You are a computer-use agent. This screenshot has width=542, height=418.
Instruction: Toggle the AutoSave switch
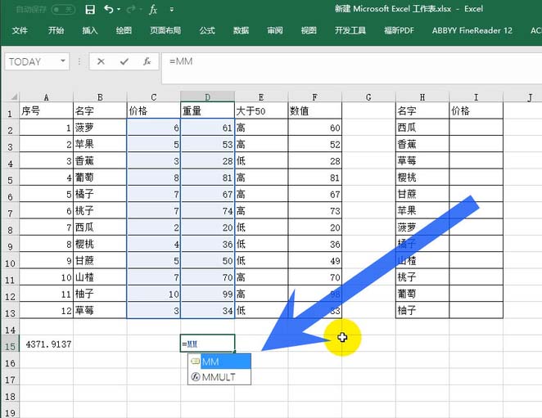tap(63, 10)
